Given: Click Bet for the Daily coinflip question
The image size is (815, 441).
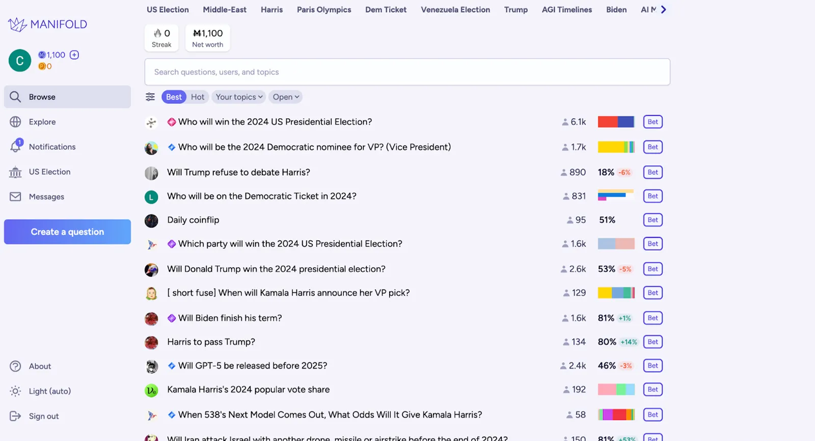Looking at the screenshot, I should coord(653,220).
